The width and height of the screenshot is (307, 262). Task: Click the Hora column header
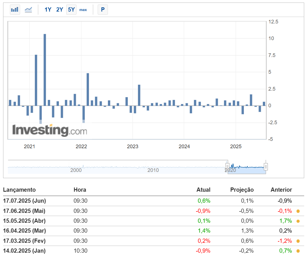pyautogui.click(x=80, y=190)
